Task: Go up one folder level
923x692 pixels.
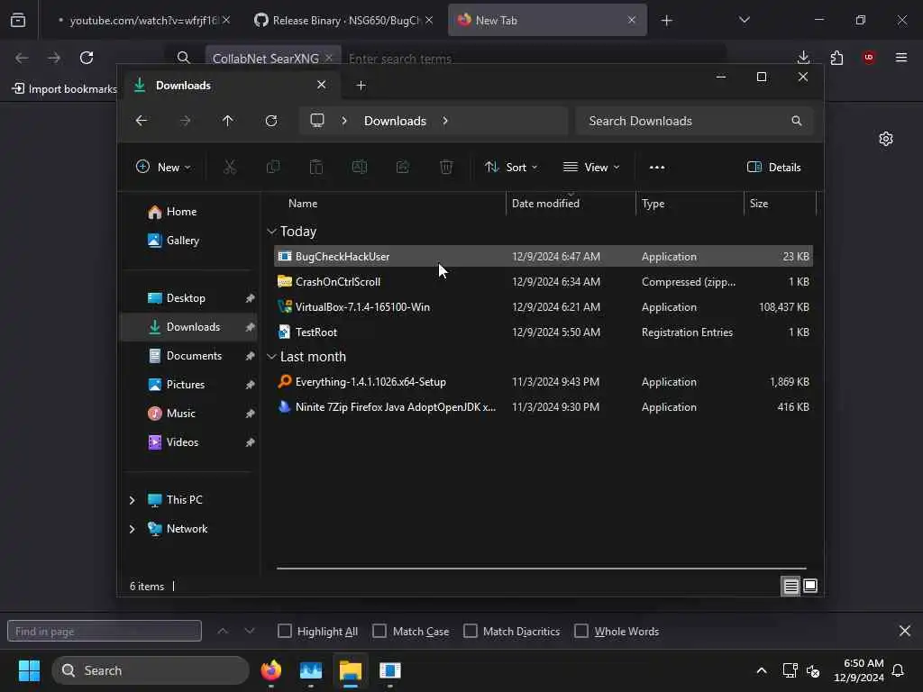Action: click(x=228, y=121)
